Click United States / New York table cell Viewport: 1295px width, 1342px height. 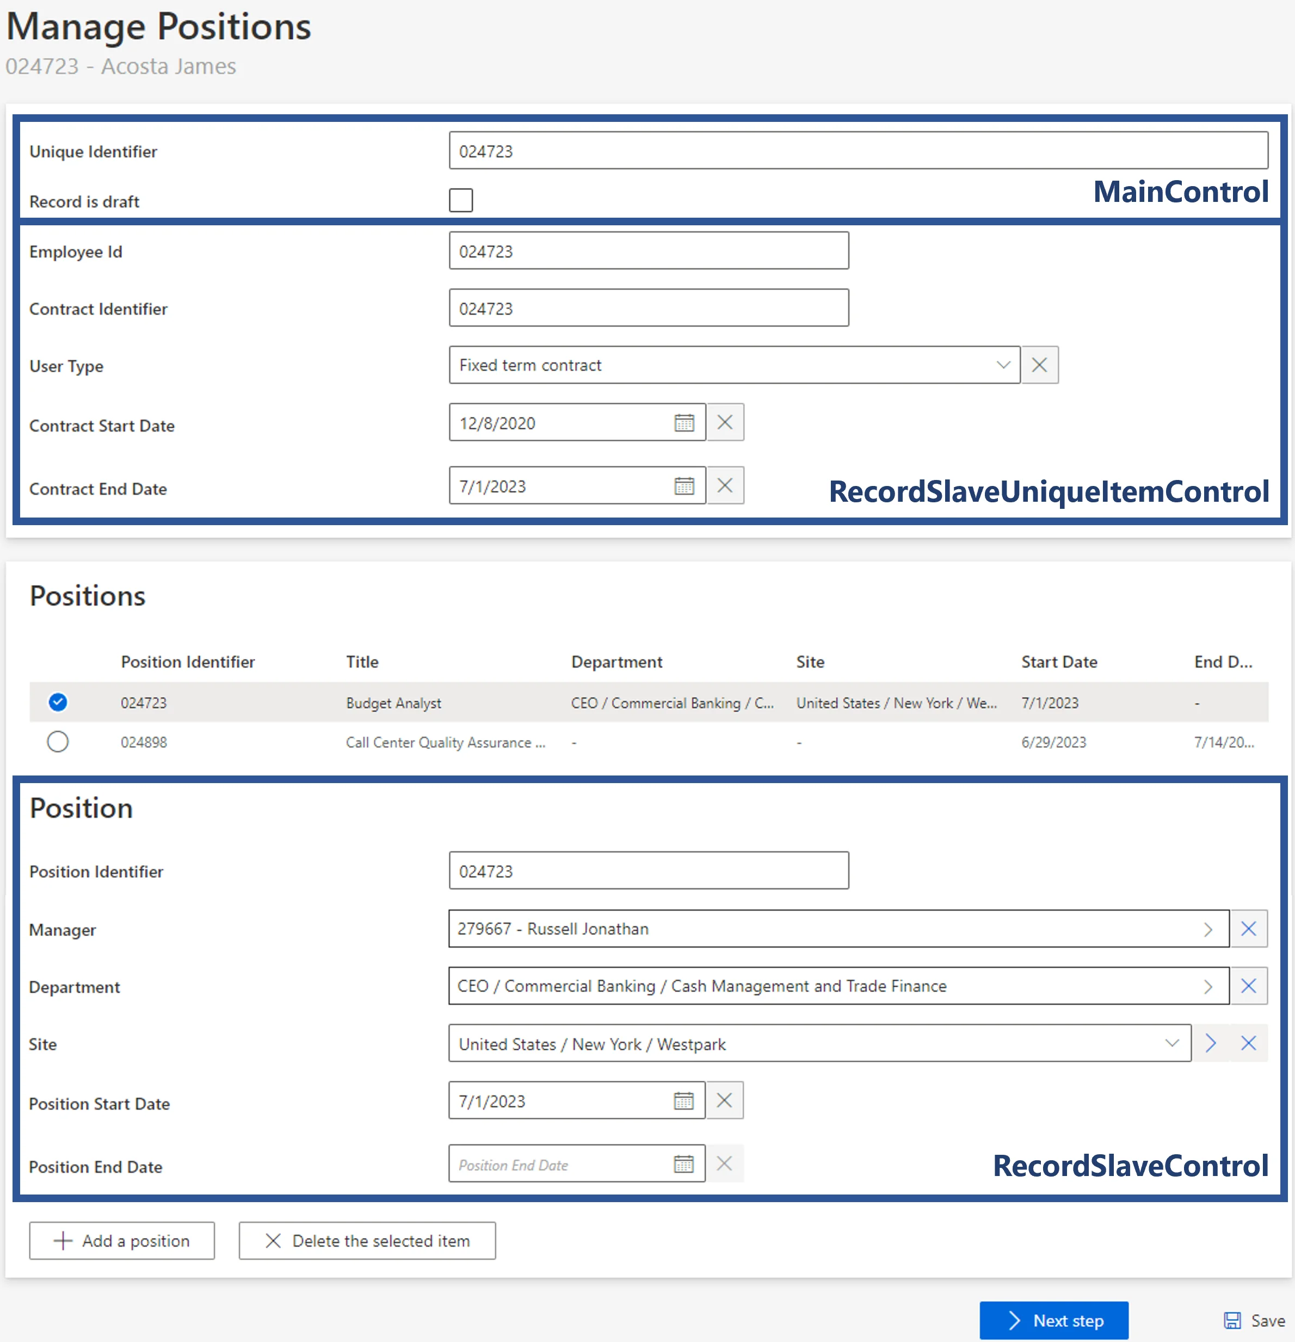point(896,703)
